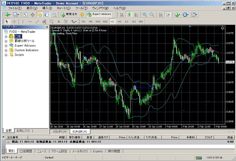Click the connection status bars indicator

pos(199,158)
